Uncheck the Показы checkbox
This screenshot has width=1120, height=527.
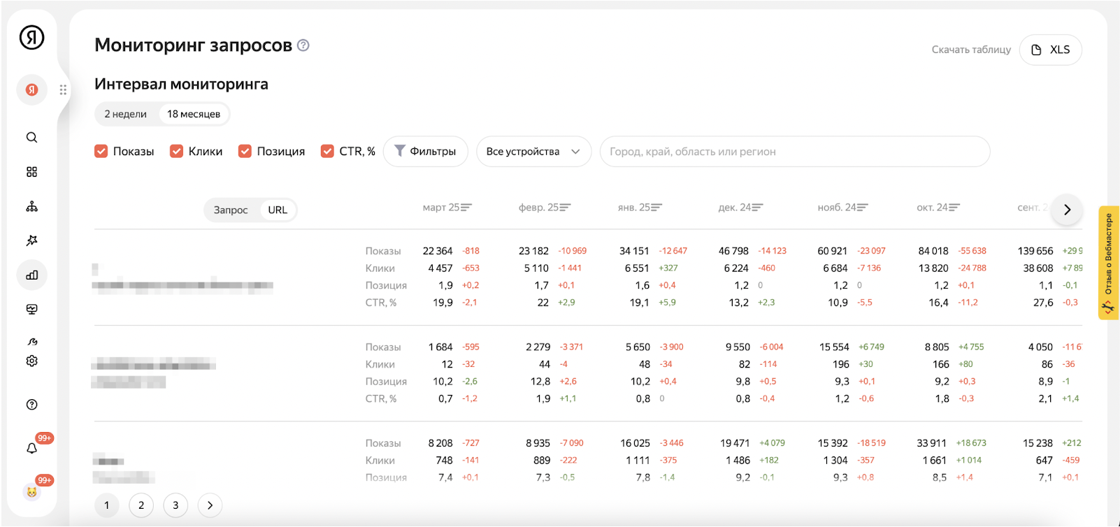pyautogui.click(x=101, y=151)
